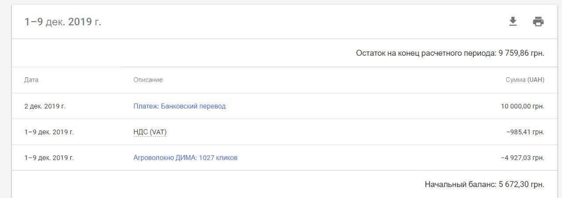Select the 1–9 дек. 2019 г. period heading
This screenshot has width=562, height=198.
click(63, 22)
